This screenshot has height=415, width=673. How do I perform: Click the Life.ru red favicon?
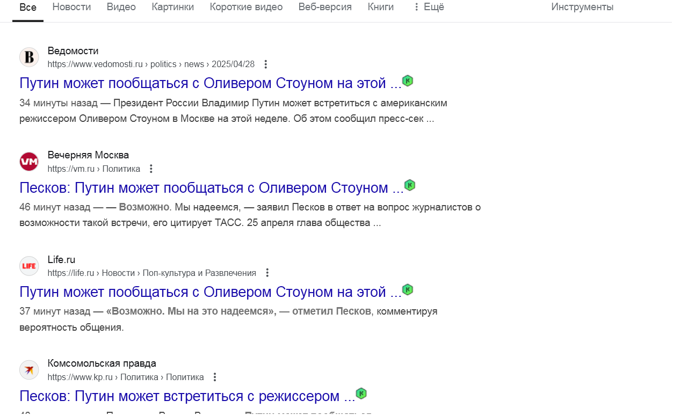[x=29, y=266]
